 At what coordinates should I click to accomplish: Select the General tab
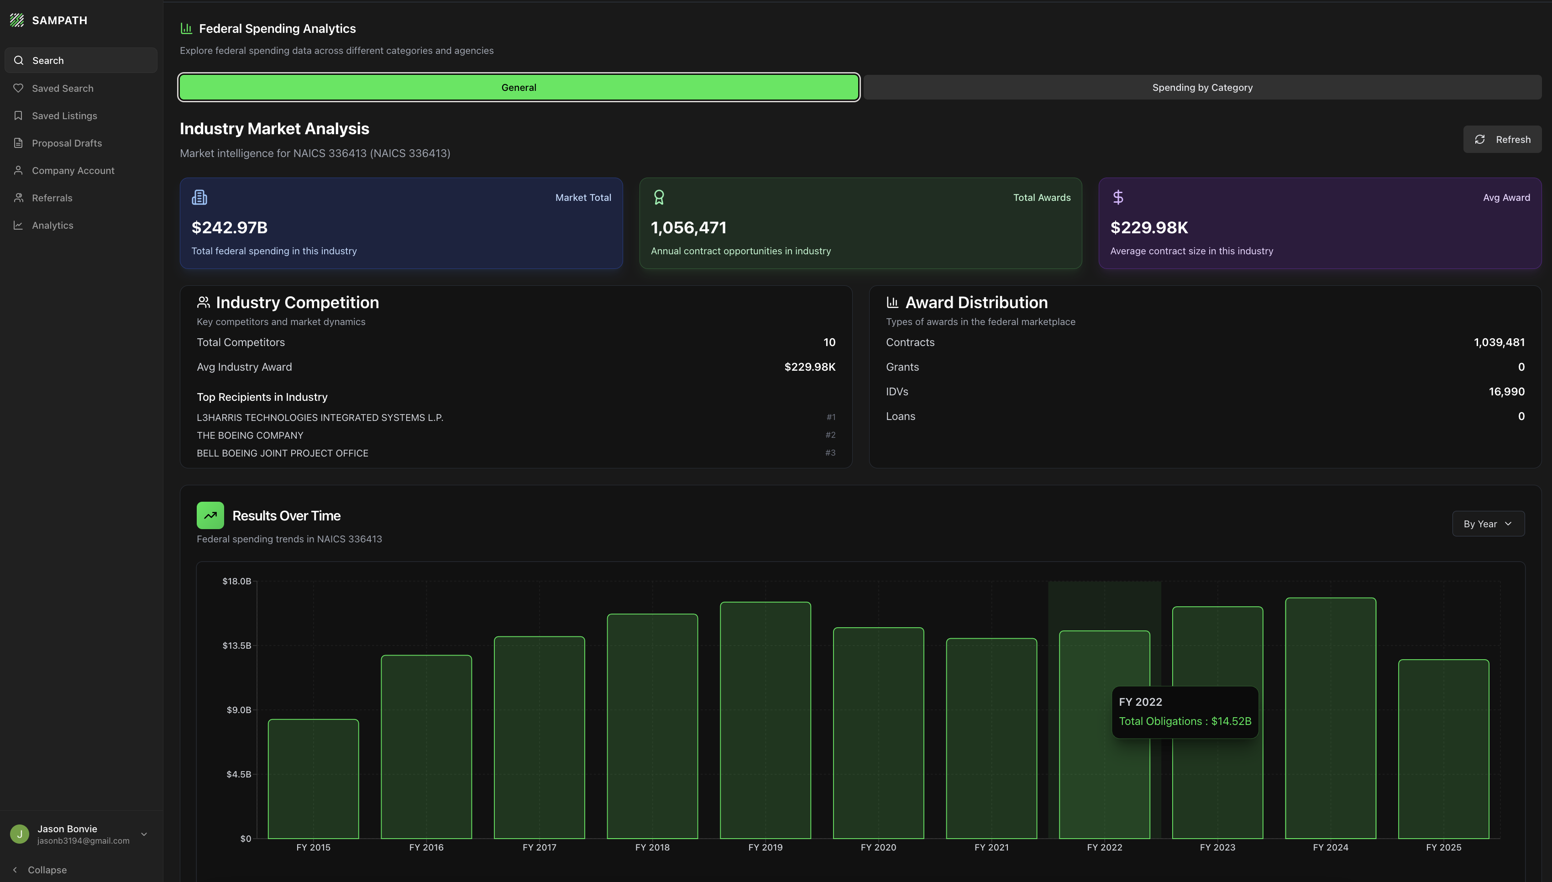[519, 87]
